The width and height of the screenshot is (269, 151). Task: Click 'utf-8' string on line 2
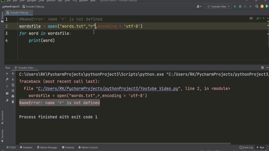pos(132,26)
